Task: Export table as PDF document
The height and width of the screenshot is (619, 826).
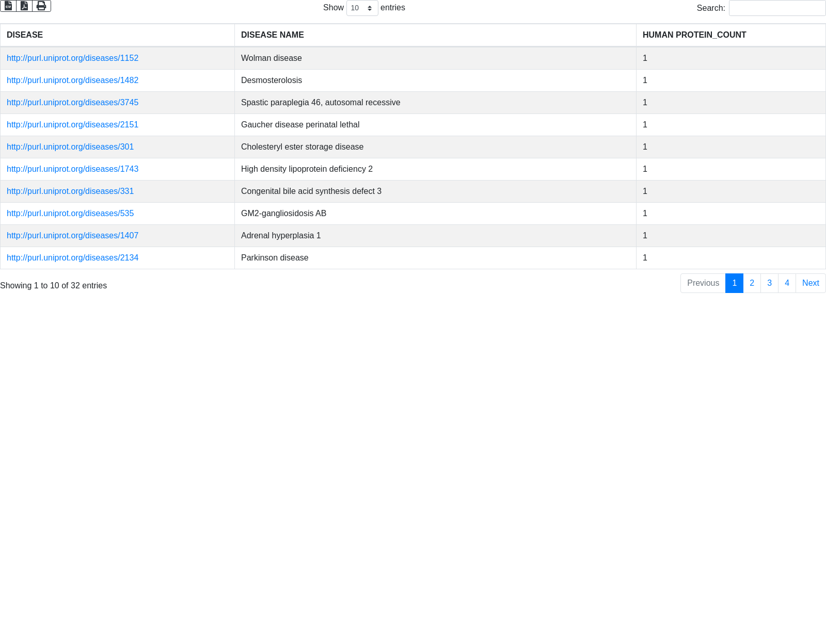Action: (x=24, y=6)
